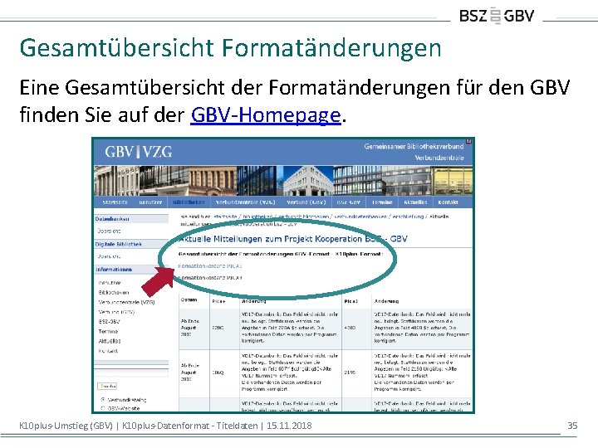Open the Verbund (GBV) navigation tab
Viewport: 598px width, 448px height.
point(306,202)
